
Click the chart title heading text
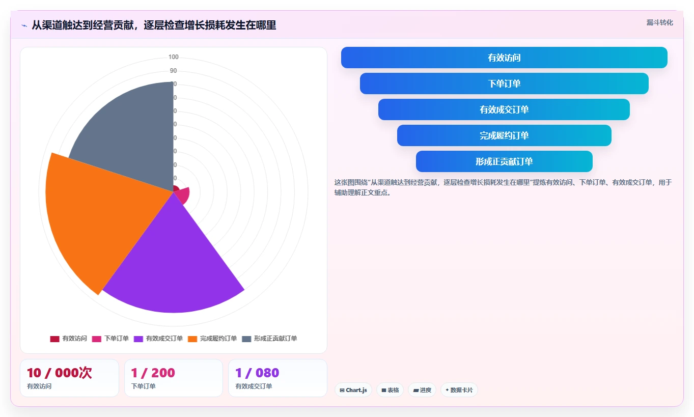[154, 25]
